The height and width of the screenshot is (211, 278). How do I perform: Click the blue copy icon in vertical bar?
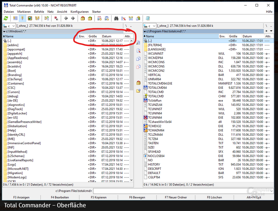tap(138, 59)
